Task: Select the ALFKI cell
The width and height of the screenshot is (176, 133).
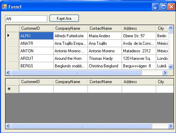Action: [36, 36]
